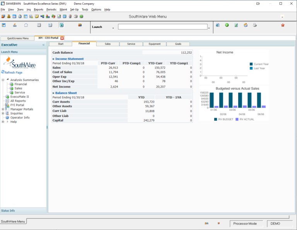Open Sales under Analysis Summaries in sidebar
This screenshot has height=230, width=297.
point(18,88)
